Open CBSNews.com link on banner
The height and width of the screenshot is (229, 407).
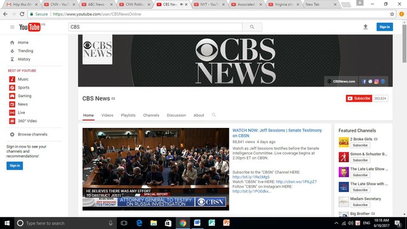[341, 81]
